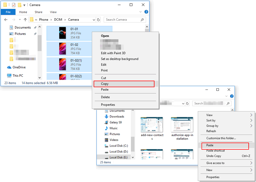Click the add-new-contacts file thumbnail
This screenshot has height=182, width=256.
[152, 125]
